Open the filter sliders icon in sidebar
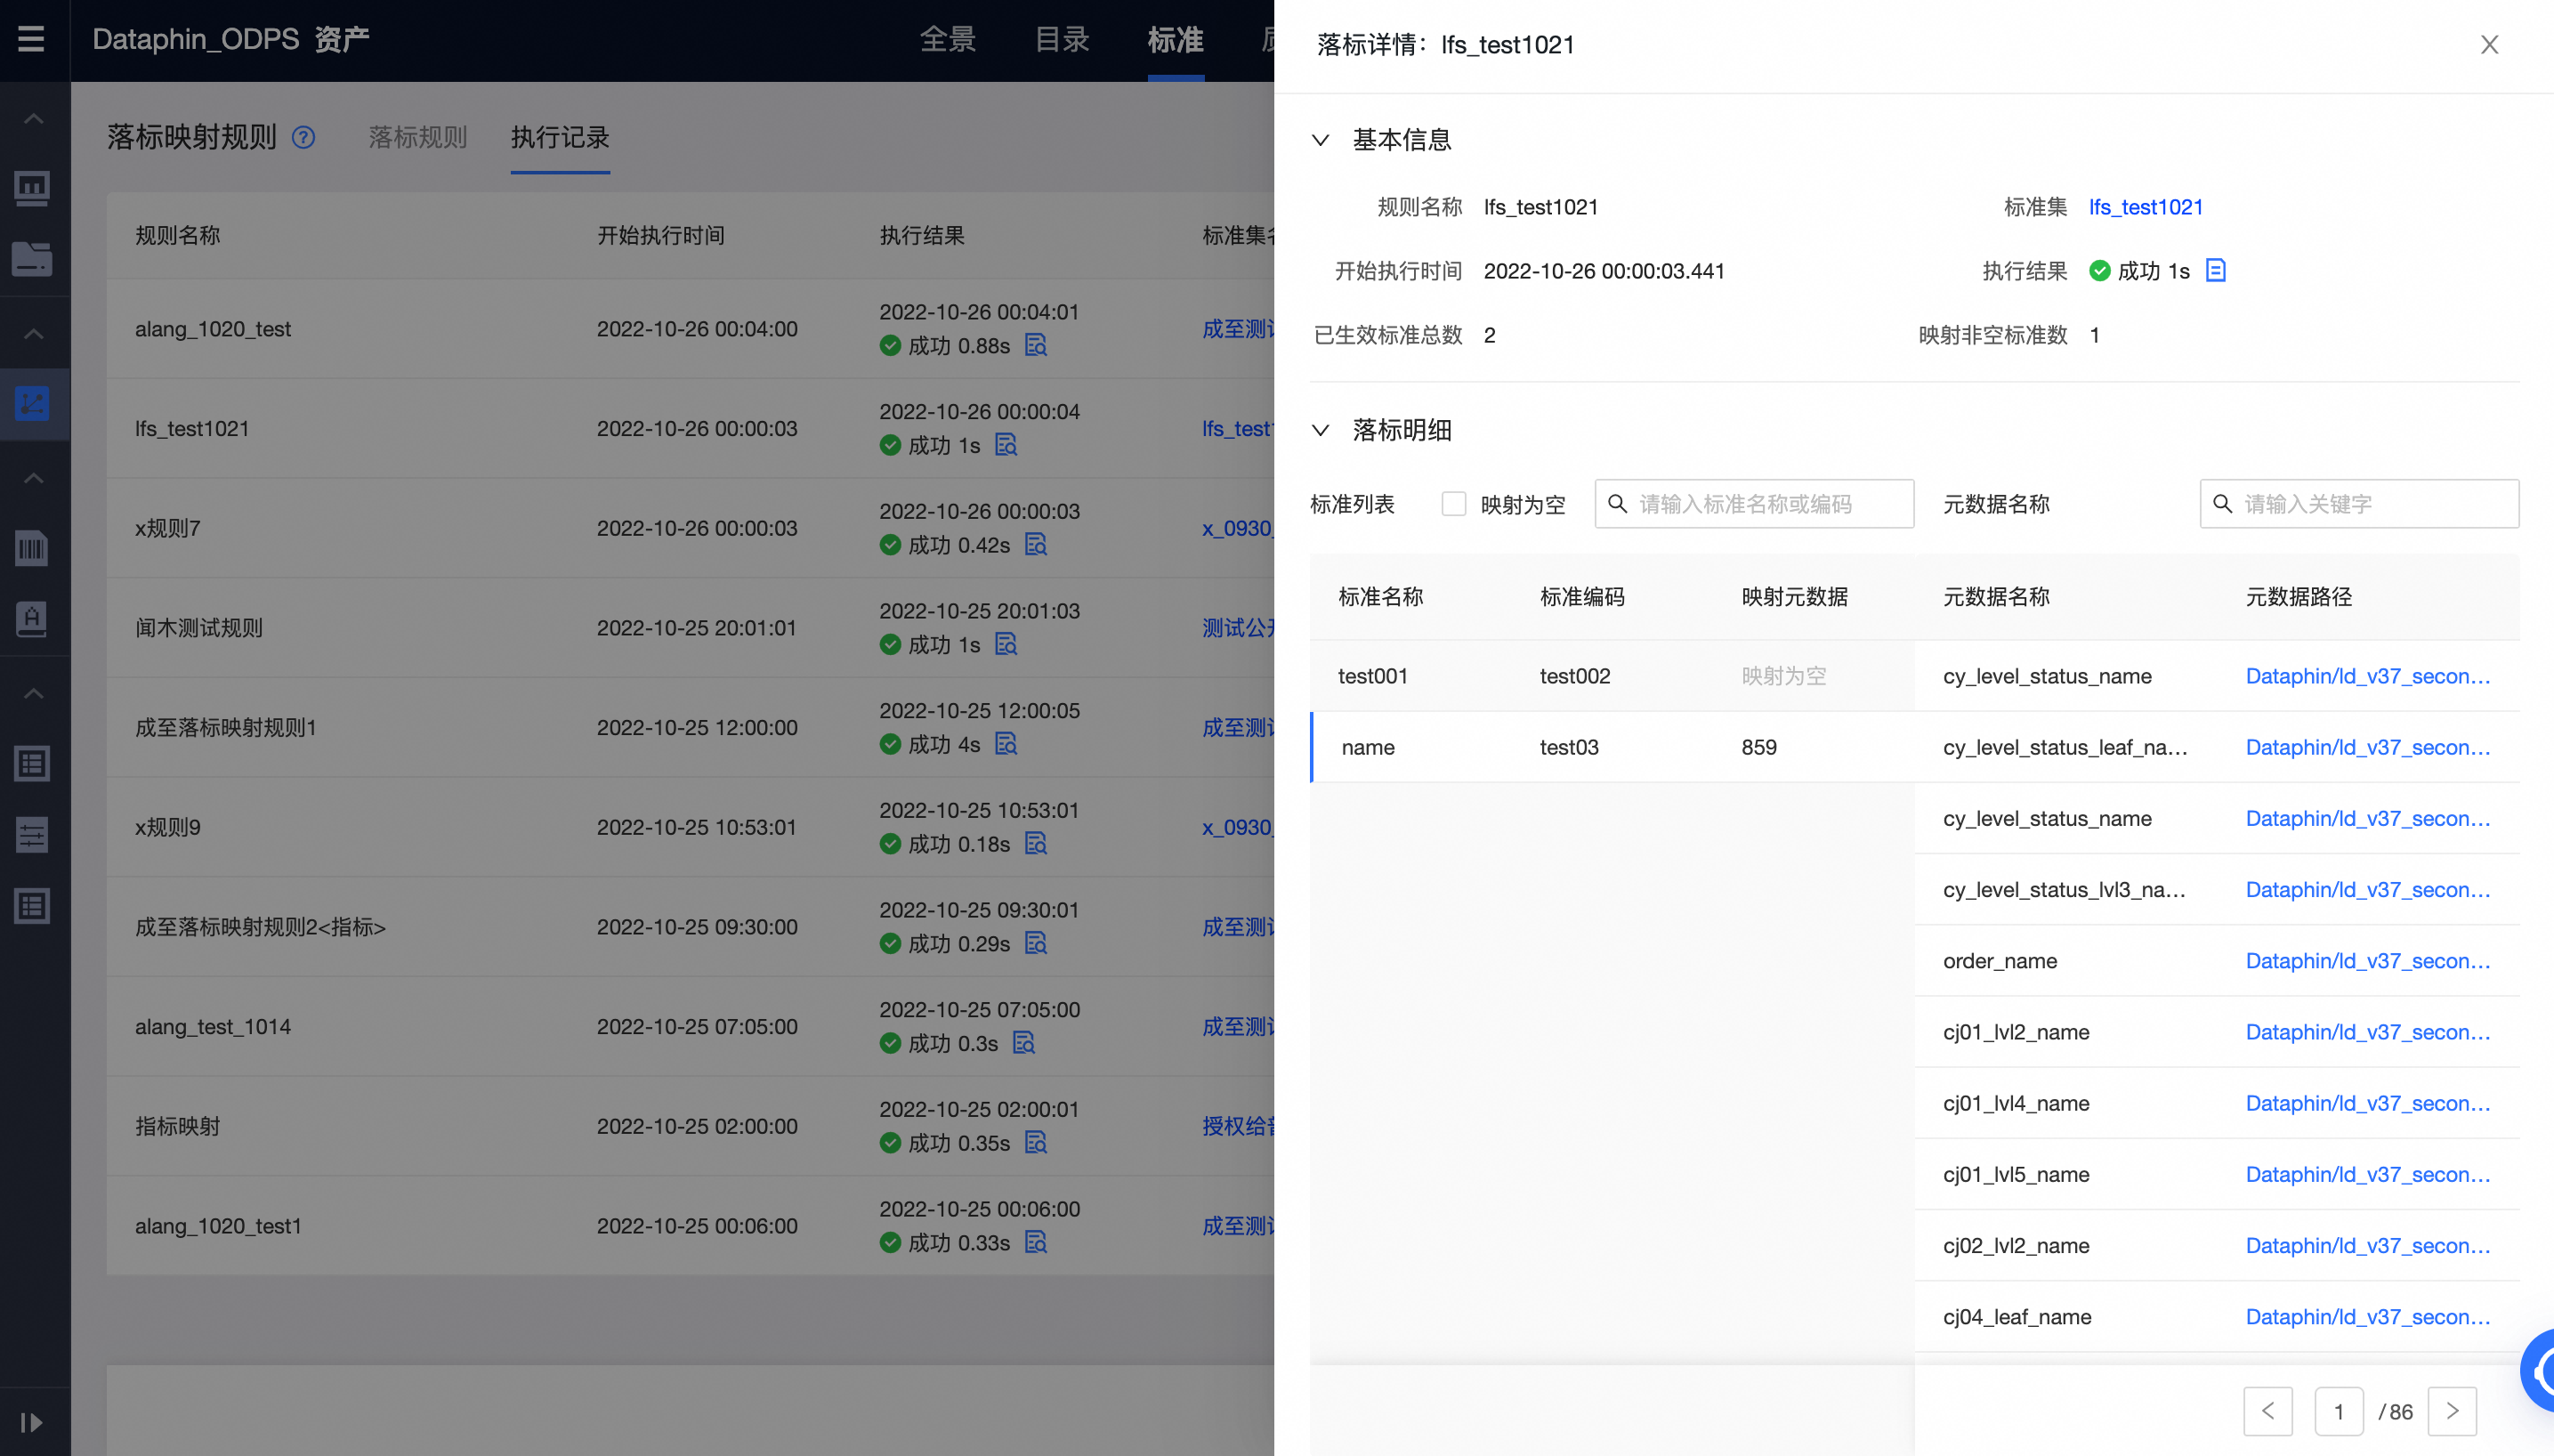 32,835
